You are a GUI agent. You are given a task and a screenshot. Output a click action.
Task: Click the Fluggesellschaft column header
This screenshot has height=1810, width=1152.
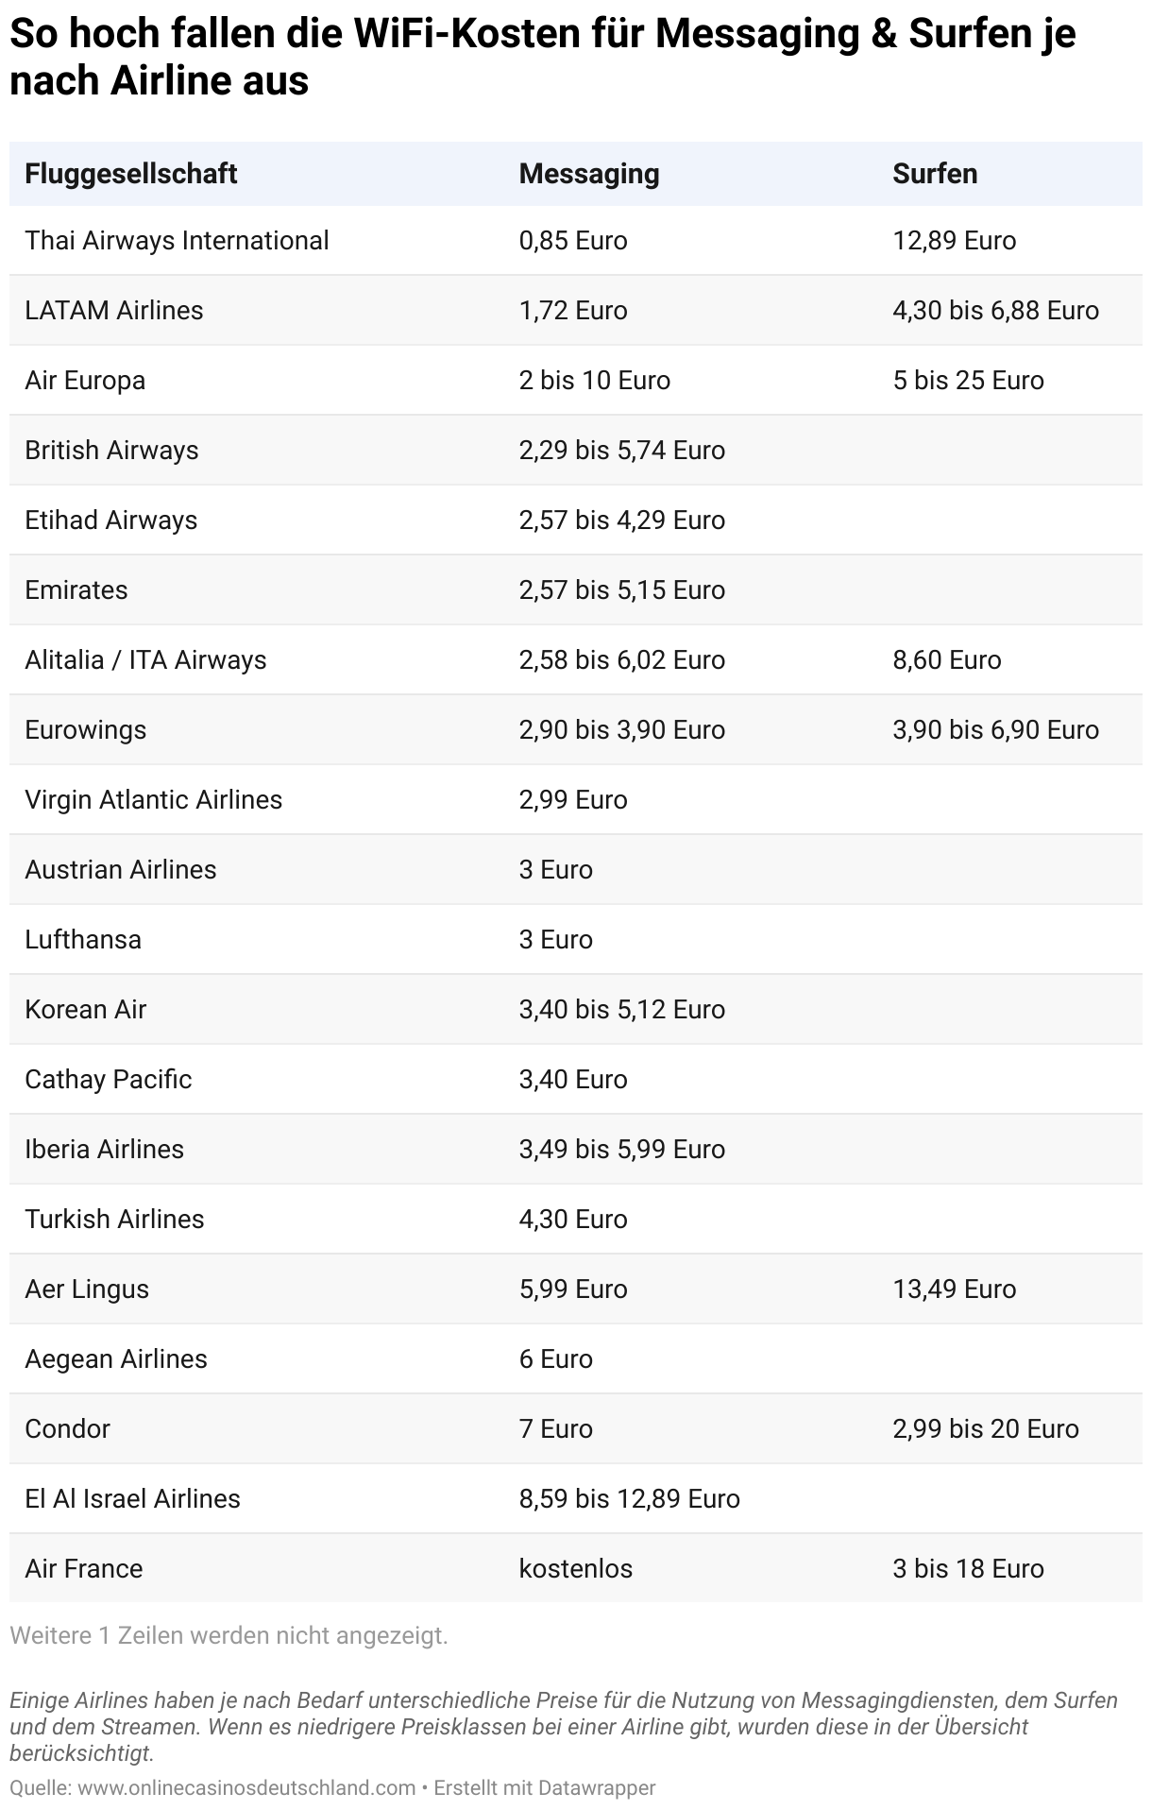(x=131, y=174)
